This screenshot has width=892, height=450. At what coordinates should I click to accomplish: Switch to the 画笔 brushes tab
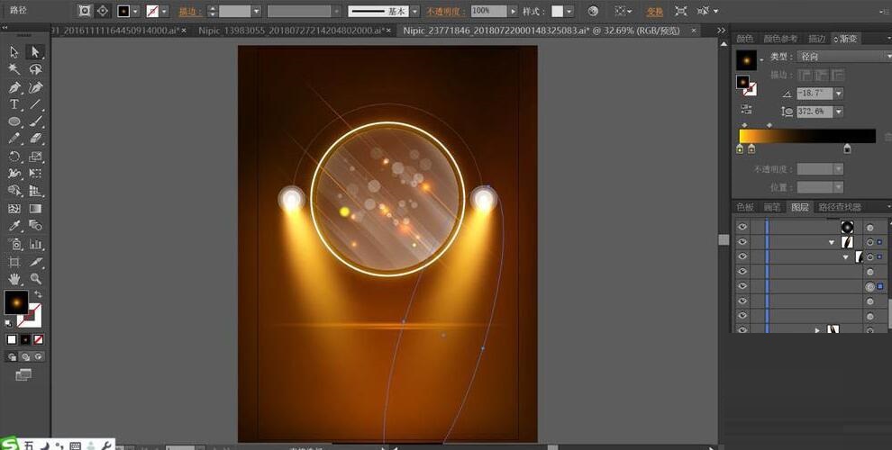click(x=772, y=207)
